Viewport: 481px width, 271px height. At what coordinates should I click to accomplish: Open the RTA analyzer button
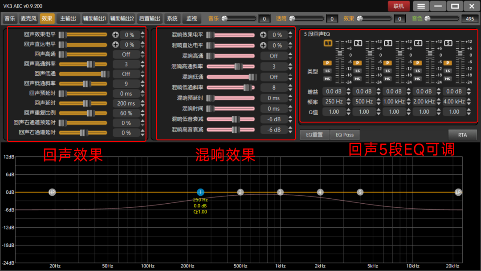pos(462,135)
